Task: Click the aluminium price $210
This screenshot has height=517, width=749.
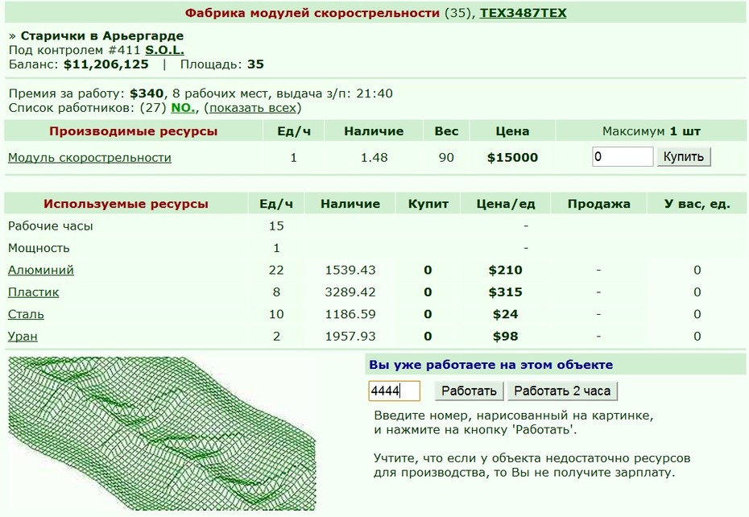Action: tap(506, 270)
